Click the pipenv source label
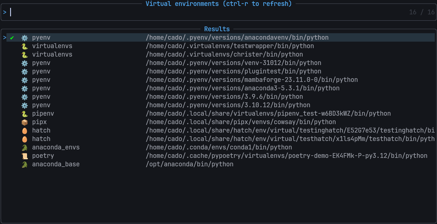The width and height of the screenshot is (437, 224). (x=43, y=114)
